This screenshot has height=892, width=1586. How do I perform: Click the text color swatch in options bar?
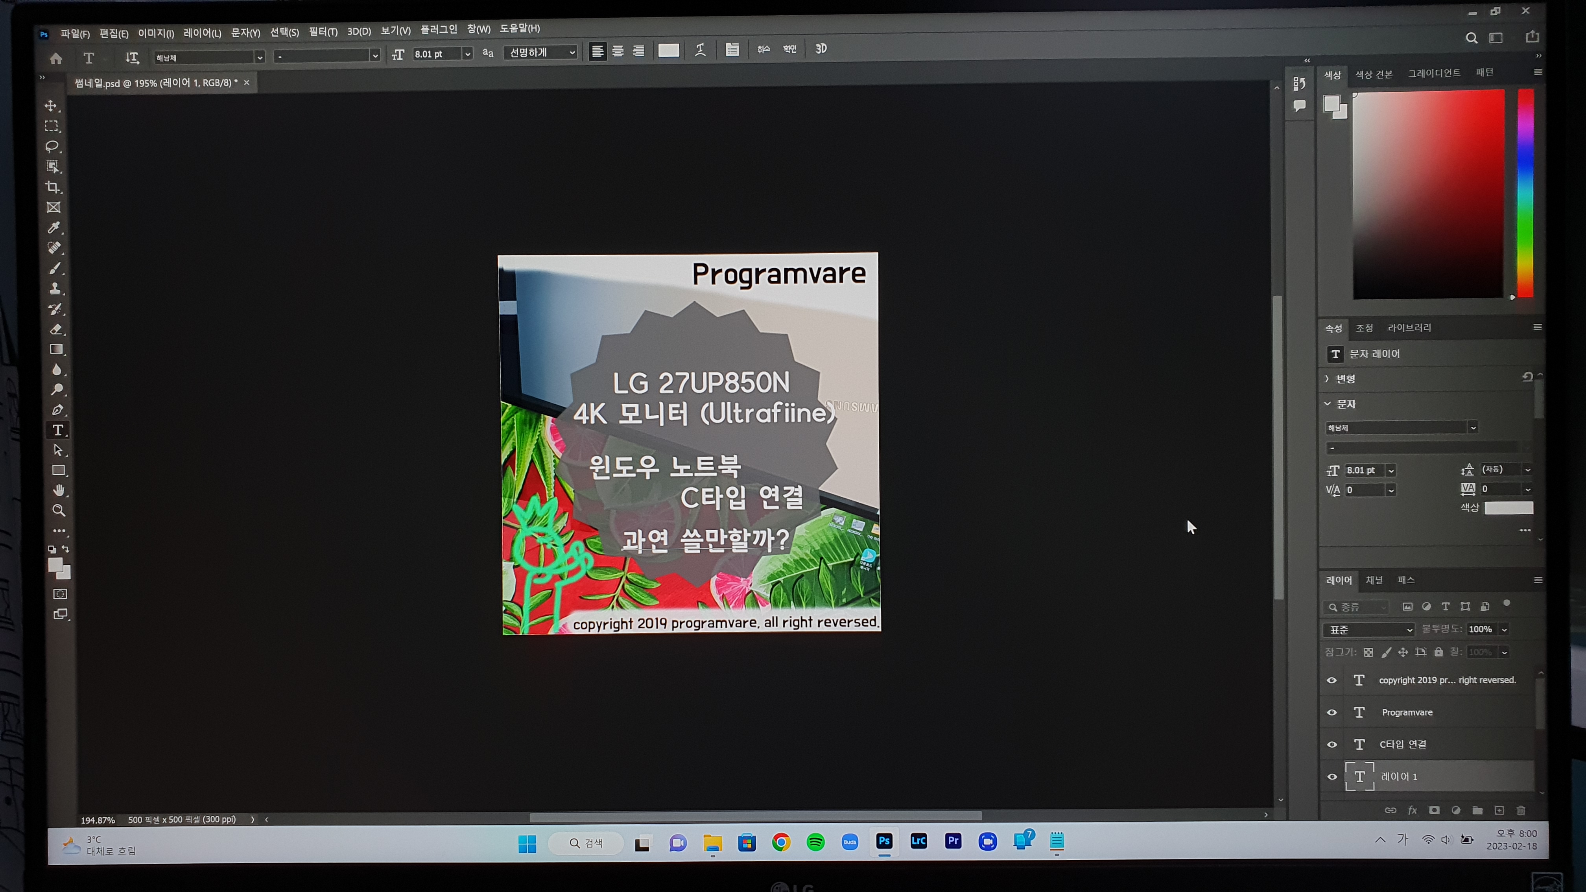(668, 50)
